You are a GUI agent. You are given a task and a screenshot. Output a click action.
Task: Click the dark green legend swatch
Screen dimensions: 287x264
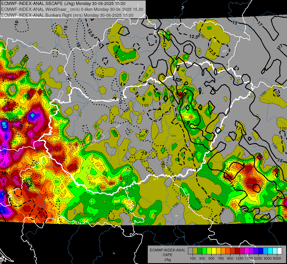tap(200, 251)
